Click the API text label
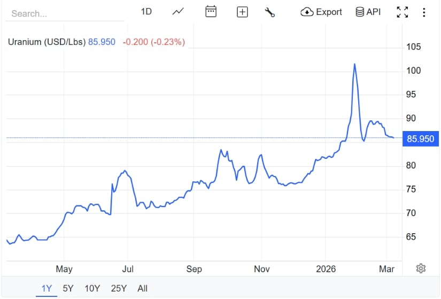Viewport: 441px width, 299px height. coord(374,12)
